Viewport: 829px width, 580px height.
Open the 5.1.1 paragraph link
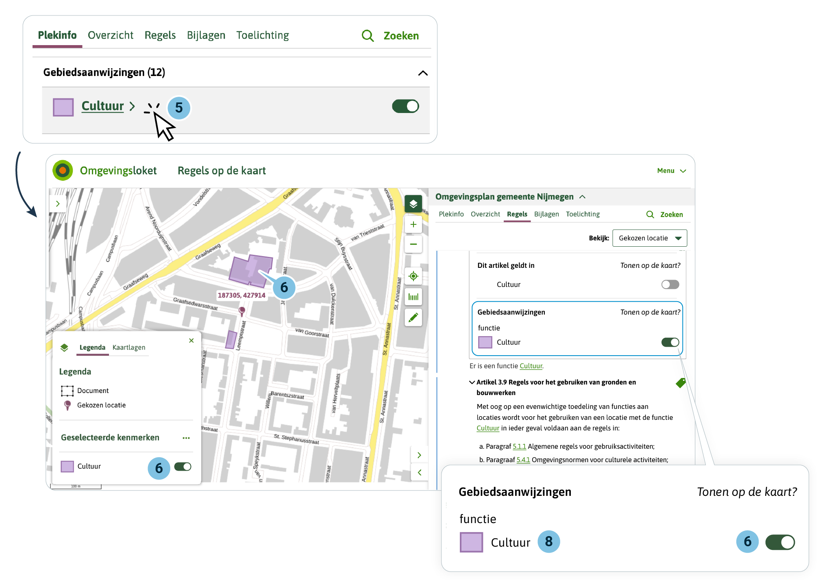(x=519, y=446)
